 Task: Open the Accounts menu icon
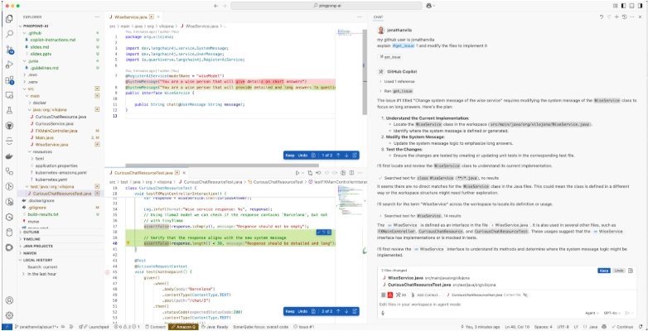coord(9,300)
